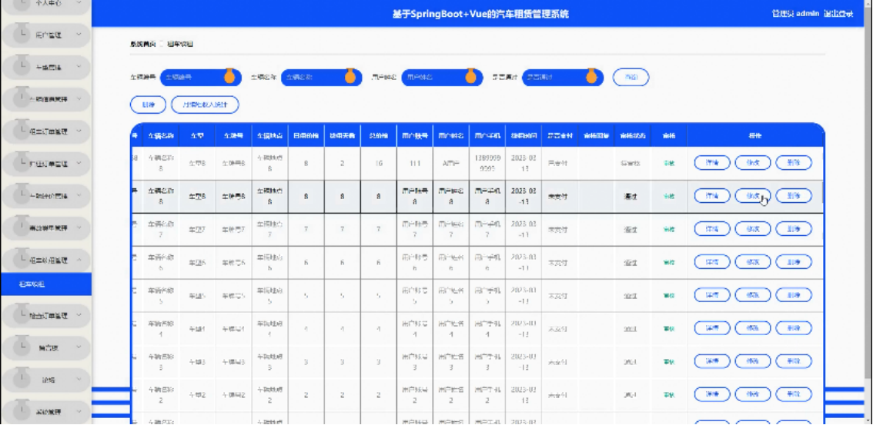Click 修改 in the highlighted 车型8 row
873x425 pixels.
753,195
